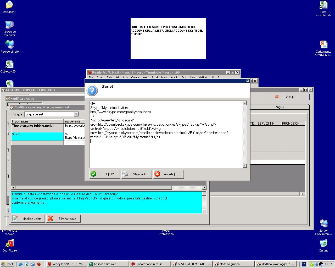Click the GESTIONE TEMPLATE E CONTENUTI title icon

[3, 90]
